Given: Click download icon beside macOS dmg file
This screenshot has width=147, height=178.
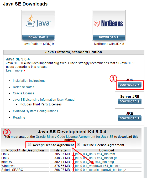Looking at the screenshot, I should coord(73,162).
